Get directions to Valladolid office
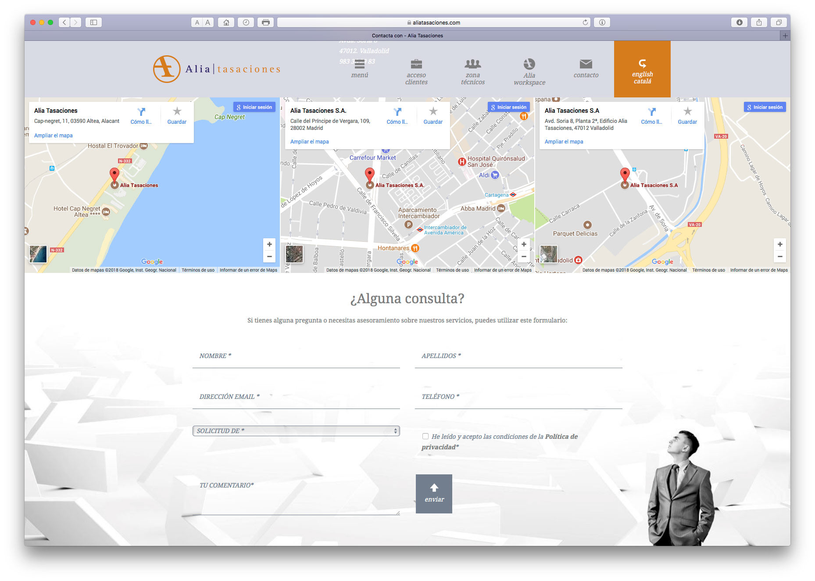815x581 pixels. pos(652,116)
